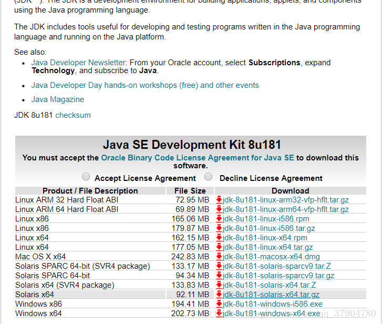This screenshot has width=382, height=324.
Task: Click red download arrow for solaris-x64.tar.gz
Action: 219,295
